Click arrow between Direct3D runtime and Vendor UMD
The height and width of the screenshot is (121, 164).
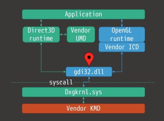click(63, 34)
